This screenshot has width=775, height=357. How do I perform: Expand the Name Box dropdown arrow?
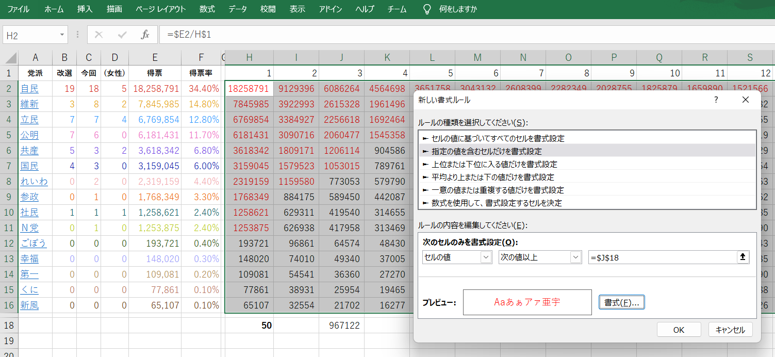point(62,35)
